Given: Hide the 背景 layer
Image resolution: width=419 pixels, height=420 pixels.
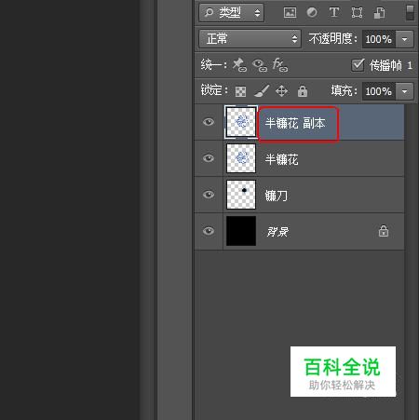Looking at the screenshot, I should click(209, 231).
